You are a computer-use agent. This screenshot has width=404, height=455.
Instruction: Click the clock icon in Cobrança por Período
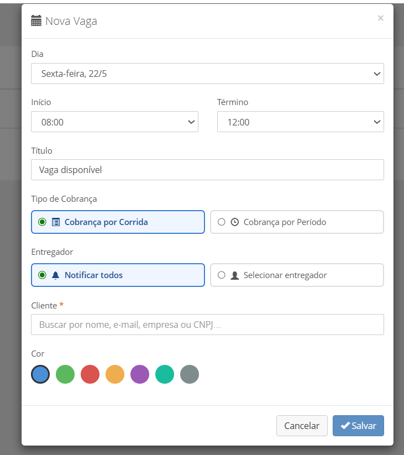pos(235,222)
